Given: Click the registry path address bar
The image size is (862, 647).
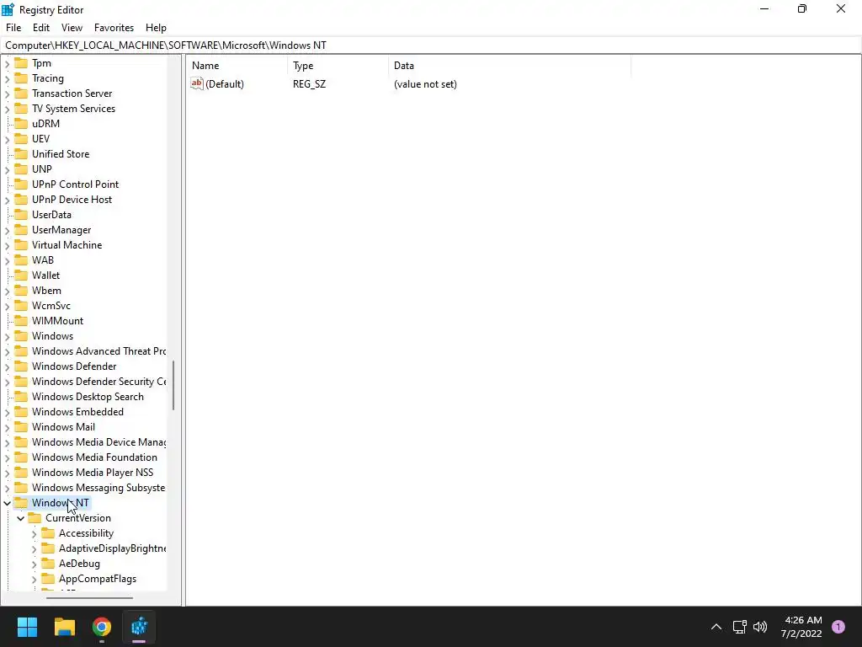Looking at the screenshot, I should 431,45.
